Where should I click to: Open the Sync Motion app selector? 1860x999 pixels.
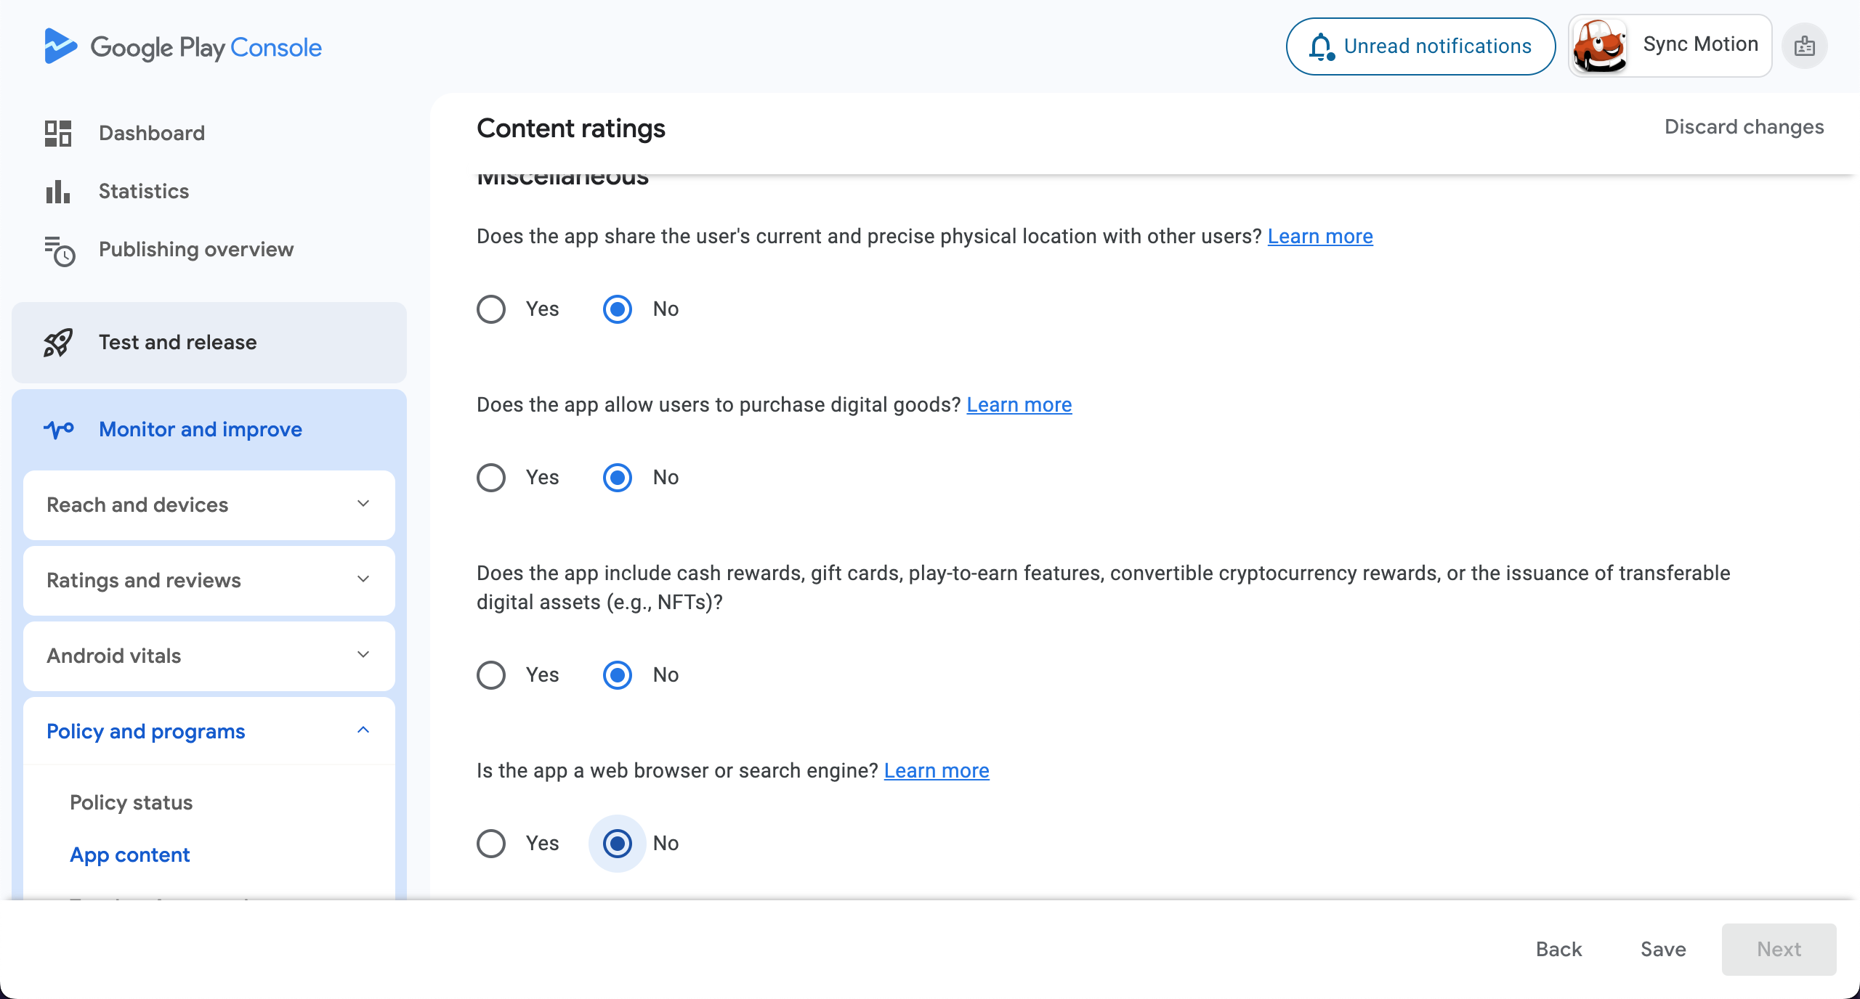[1670, 46]
